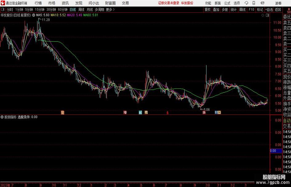Switch to 1分钟 period tab
Screen dimensions: 291x187
(19, 10)
